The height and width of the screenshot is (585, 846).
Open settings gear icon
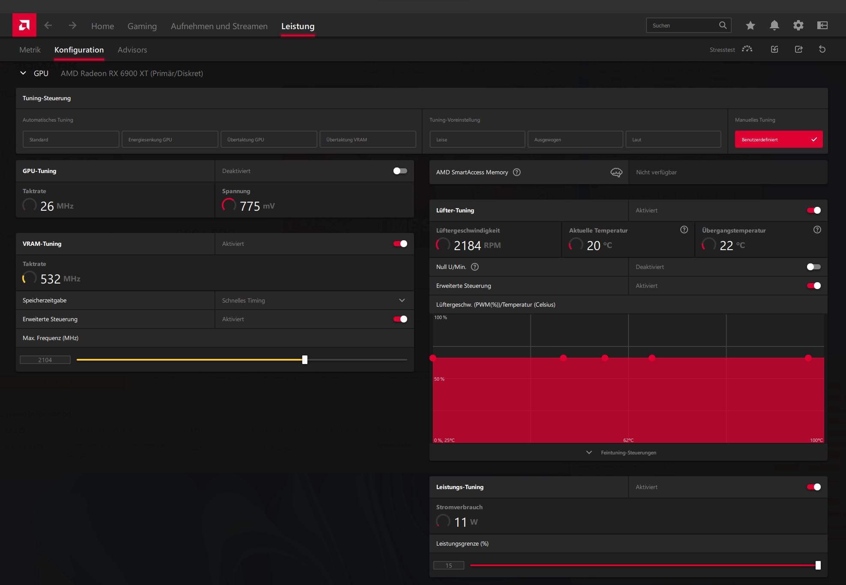[x=798, y=25]
